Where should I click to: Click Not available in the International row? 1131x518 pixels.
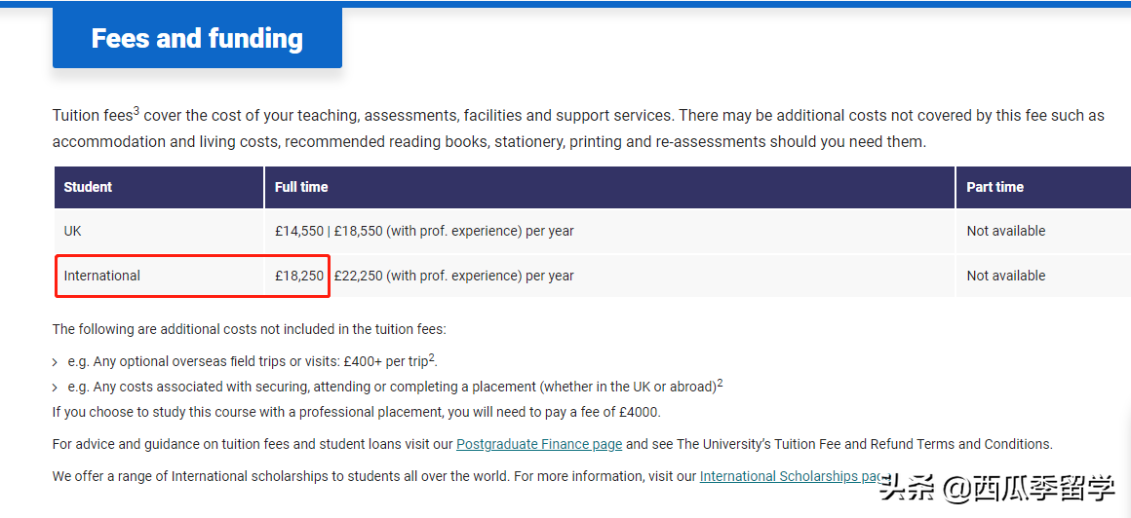[1005, 276]
